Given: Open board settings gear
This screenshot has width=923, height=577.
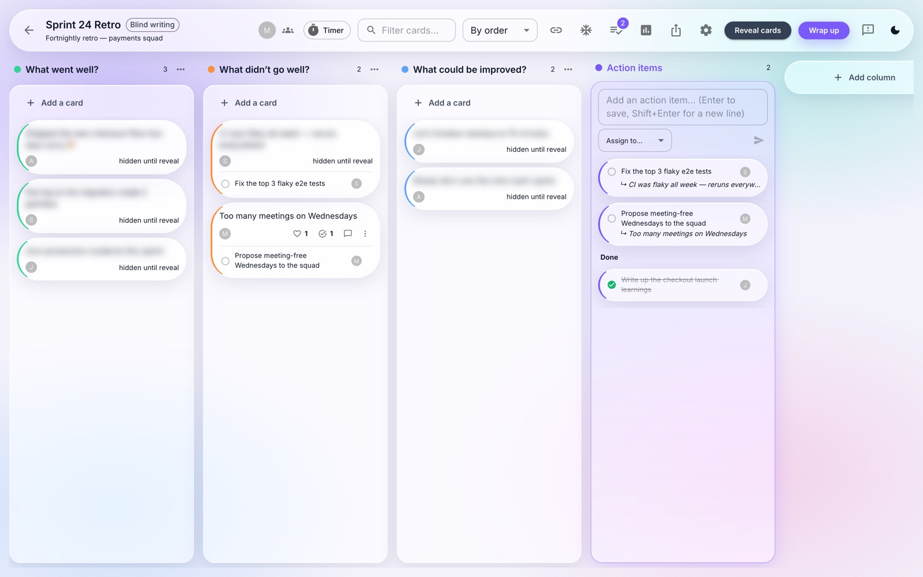Looking at the screenshot, I should click(x=706, y=31).
